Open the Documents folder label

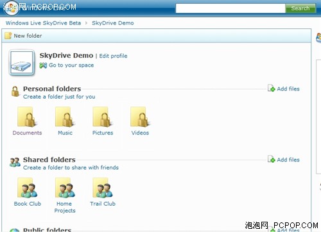pos(27,133)
